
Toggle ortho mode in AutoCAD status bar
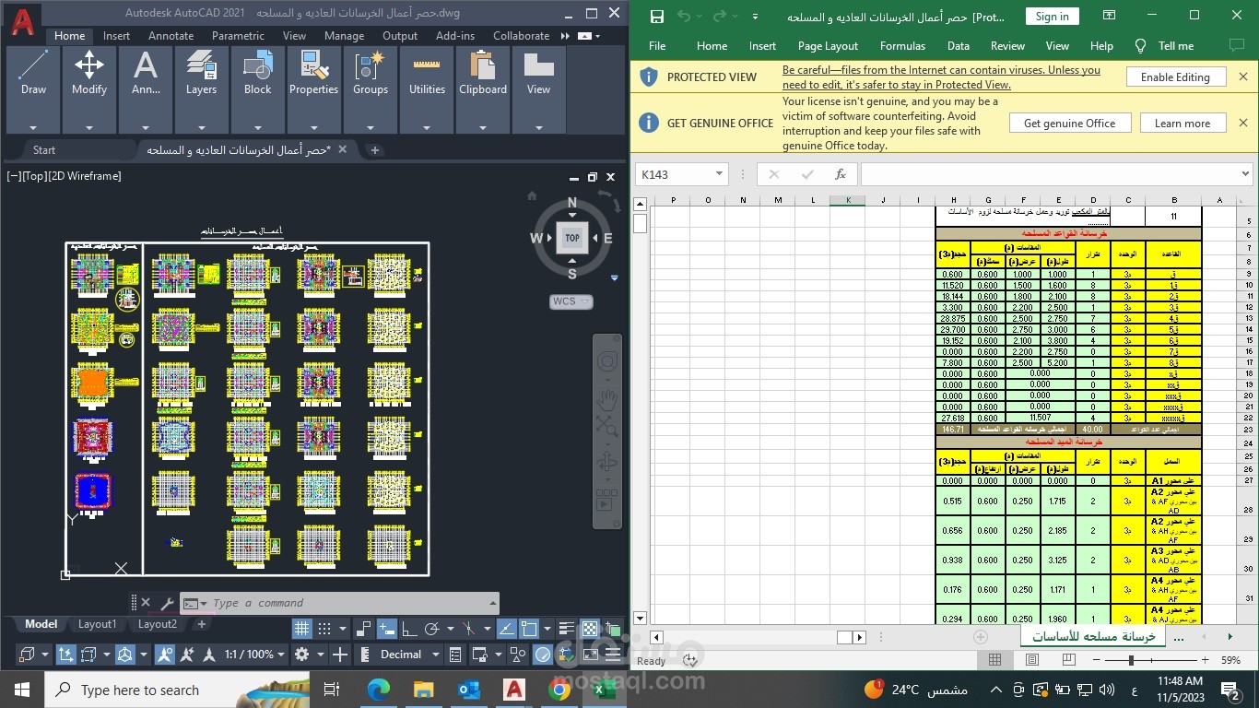pyautogui.click(x=409, y=629)
